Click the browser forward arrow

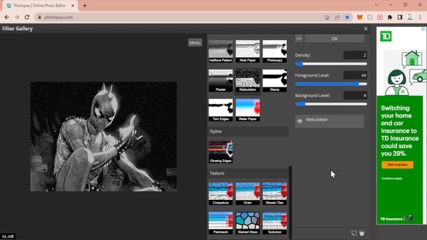tap(17, 17)
